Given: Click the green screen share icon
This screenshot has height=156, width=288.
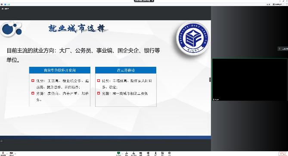Looking at the screenshot, I should click(118, 153).
